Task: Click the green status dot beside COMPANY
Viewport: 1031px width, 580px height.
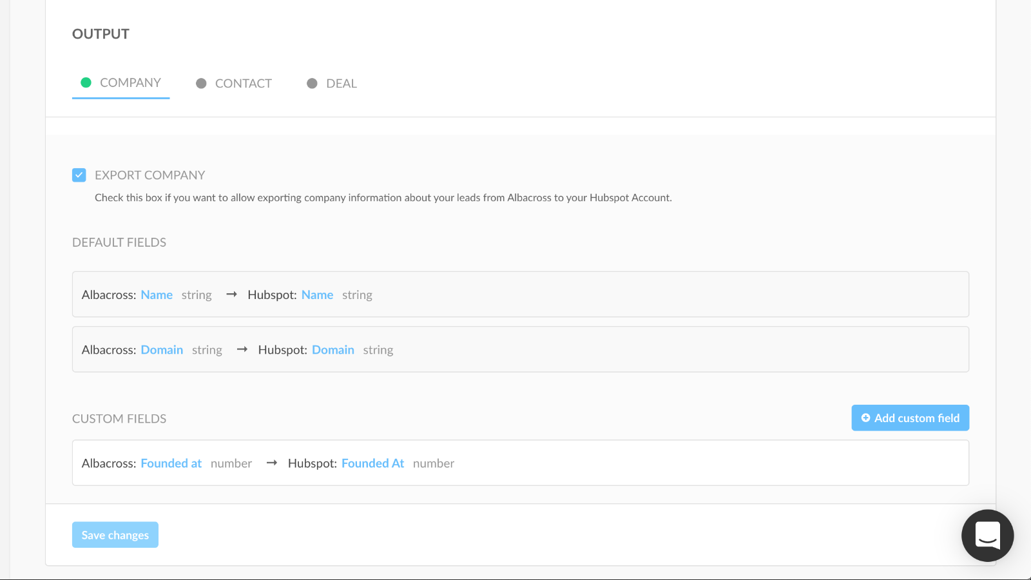Action: pyautogui.click(x=86, y=82)
